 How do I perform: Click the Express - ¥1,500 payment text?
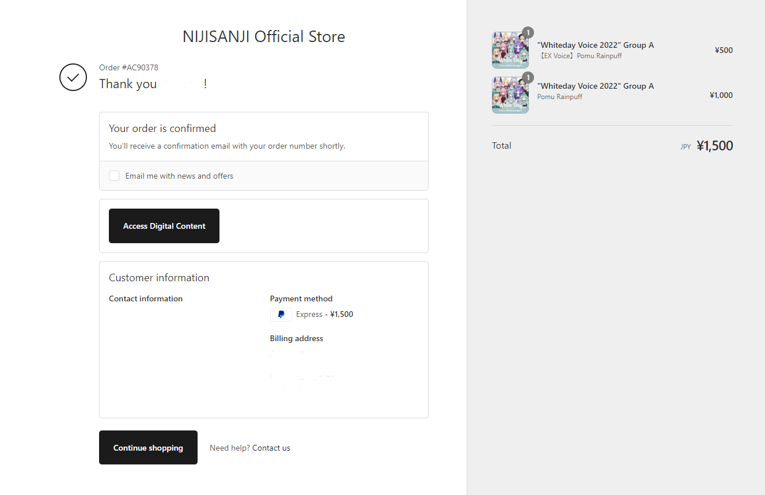click(324, 314)
